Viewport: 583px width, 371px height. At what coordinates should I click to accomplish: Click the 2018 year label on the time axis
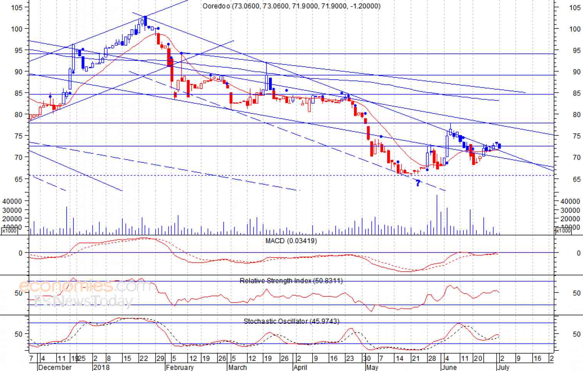102,367
